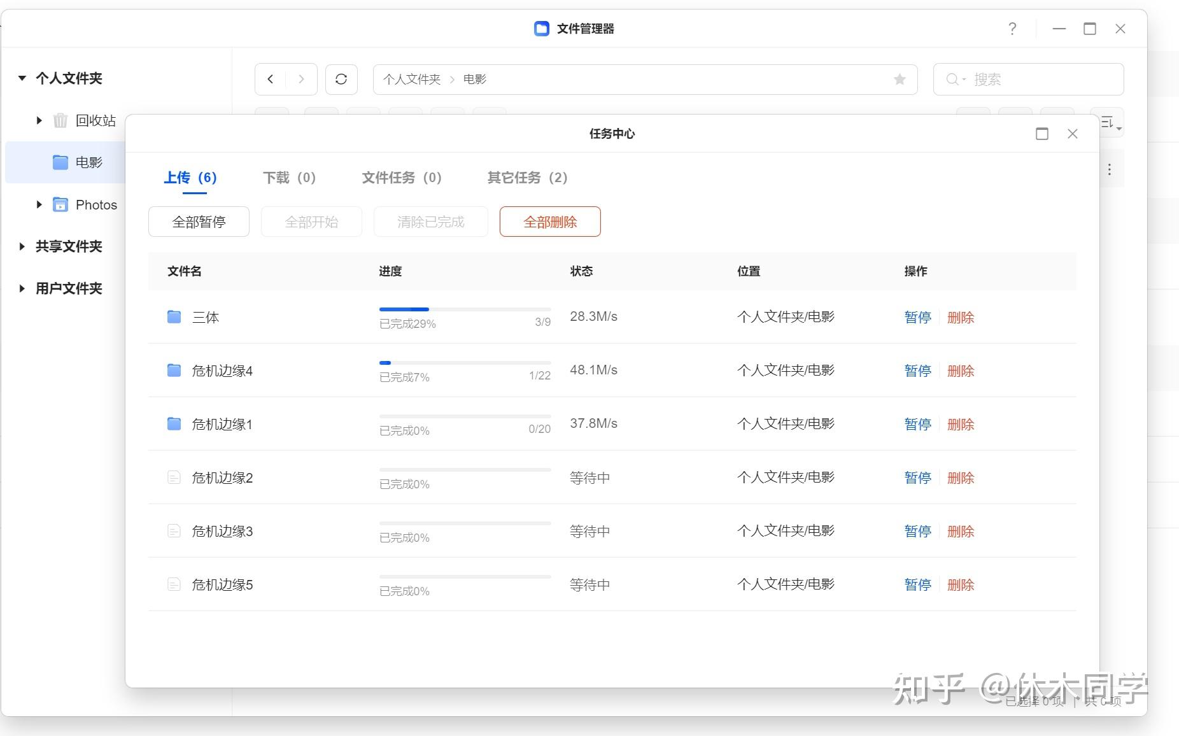1179x736 pixels.
Task: Focus the 搜索 search field
Action: [x=1028, y=80]
